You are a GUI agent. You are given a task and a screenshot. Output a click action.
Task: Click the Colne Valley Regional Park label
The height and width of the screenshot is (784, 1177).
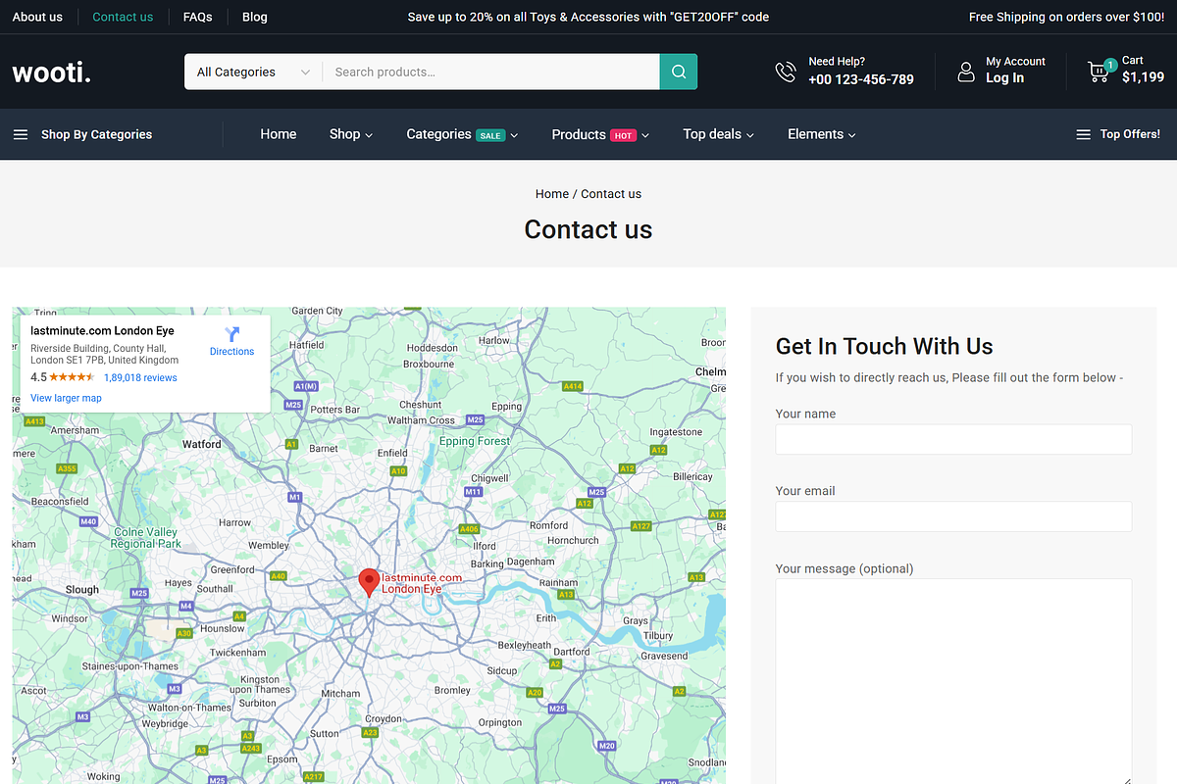point(145,538)
